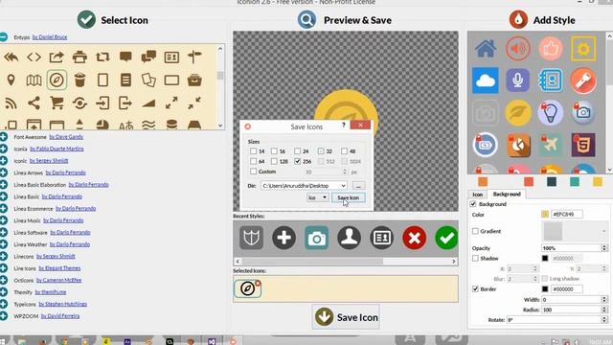This screenshot has width=613, height=345.
Task: Open the by Dave Gandy link
Action: coord(66,137)
